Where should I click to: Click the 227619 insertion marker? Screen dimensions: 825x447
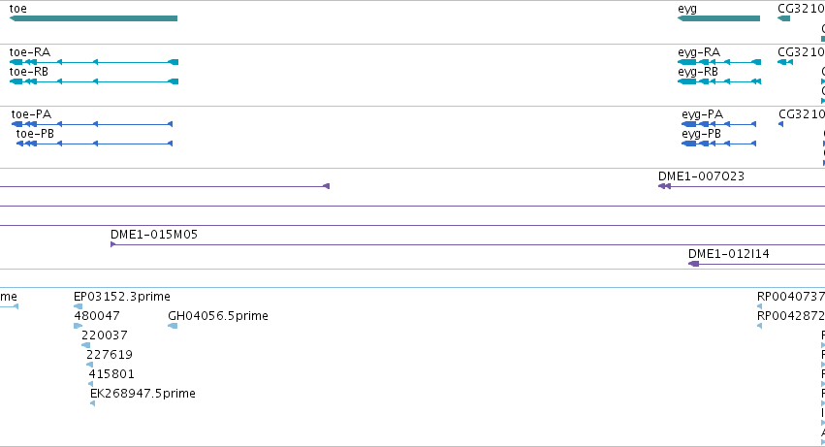point(89,365)
